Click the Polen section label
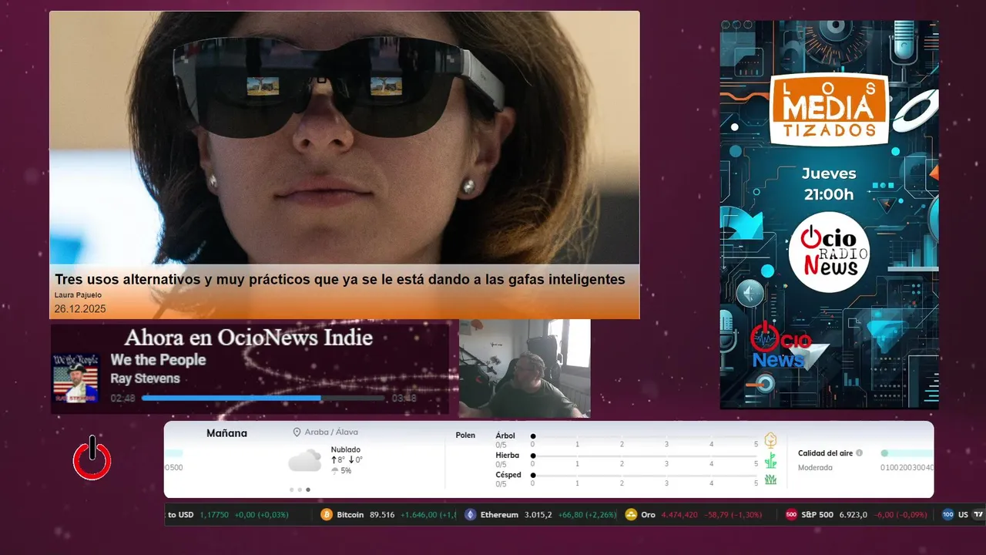Image resolution: width=986 pixels, height=555 pixels. tap(465, 436)
